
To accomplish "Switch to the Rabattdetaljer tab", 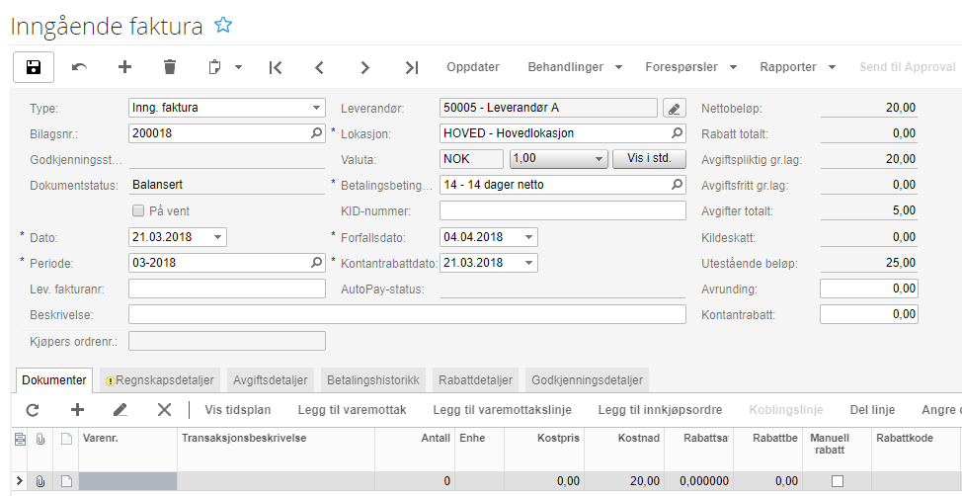I will [x=475, y=380].
